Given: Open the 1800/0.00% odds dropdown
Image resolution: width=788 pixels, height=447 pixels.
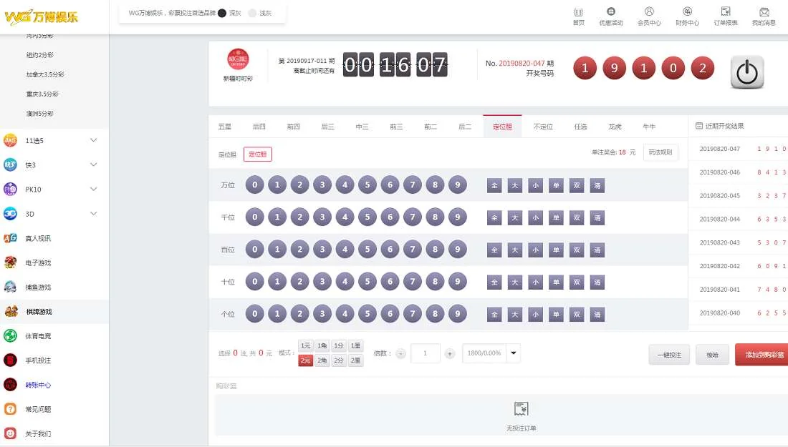Looking at the screenshot, I should 513,353.
